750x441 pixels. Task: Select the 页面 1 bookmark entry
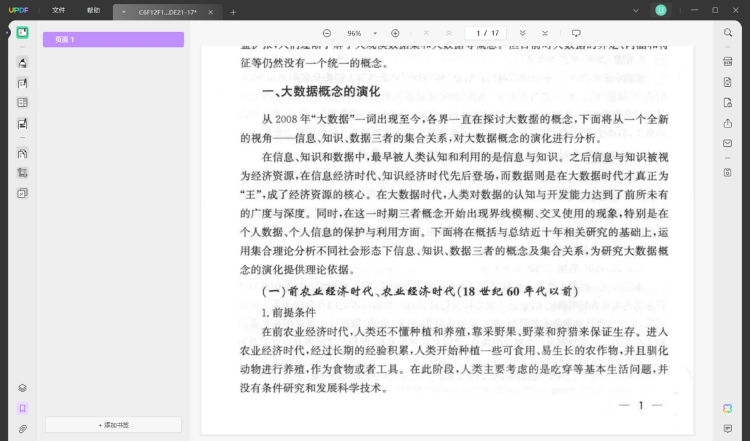click(113, 39)
